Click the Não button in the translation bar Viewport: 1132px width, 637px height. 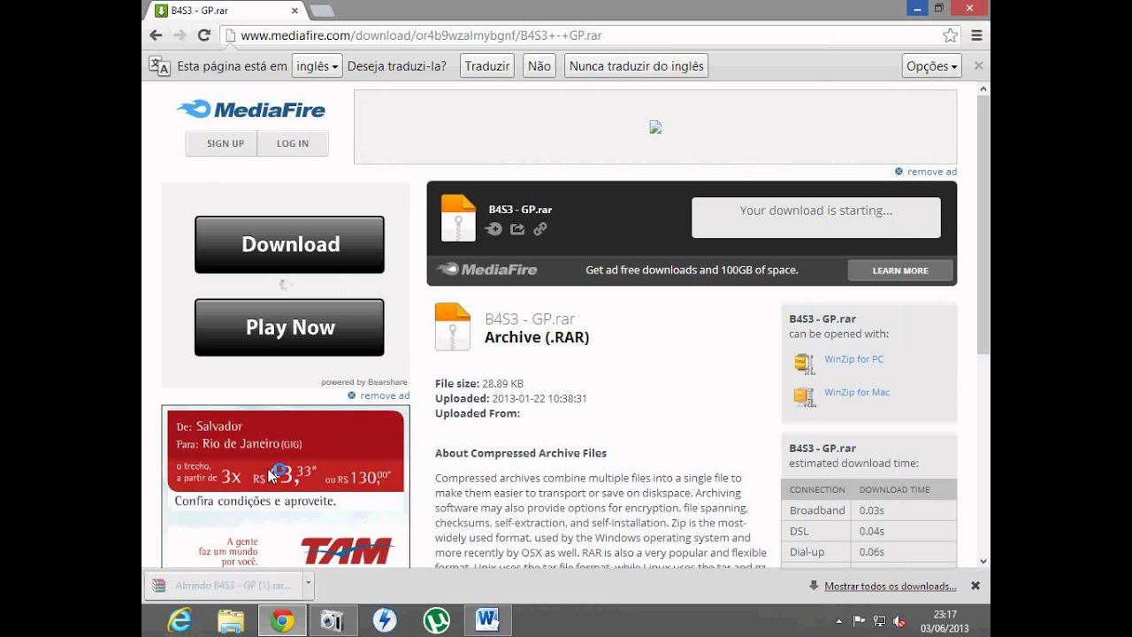539,66
